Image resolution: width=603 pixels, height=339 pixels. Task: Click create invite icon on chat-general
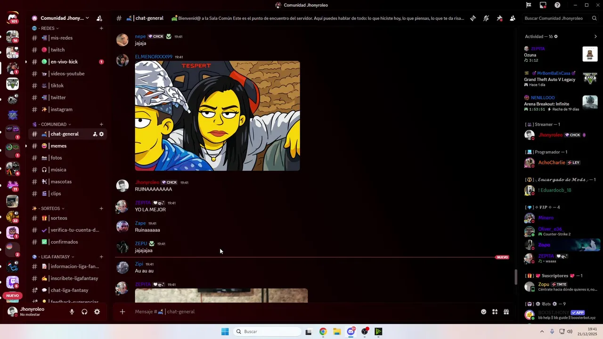[95, 134]
